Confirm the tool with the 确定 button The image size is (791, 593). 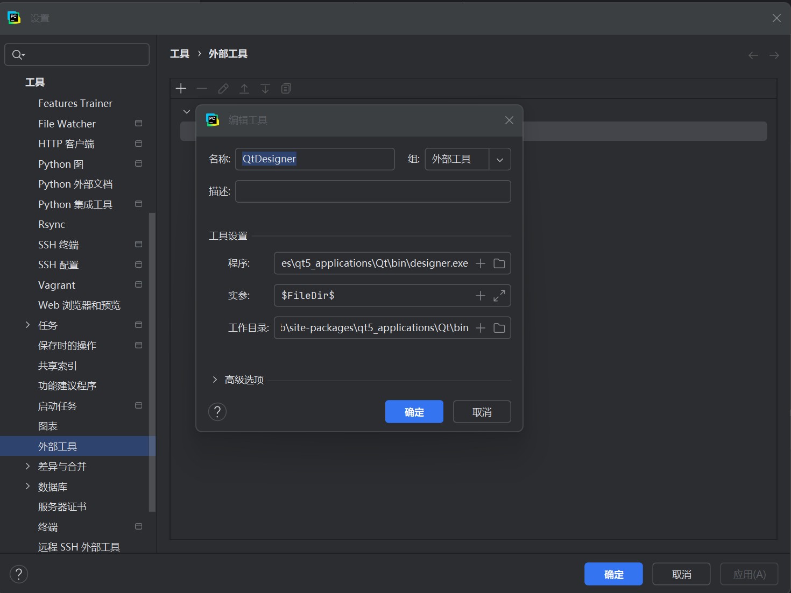pos(414,411)
